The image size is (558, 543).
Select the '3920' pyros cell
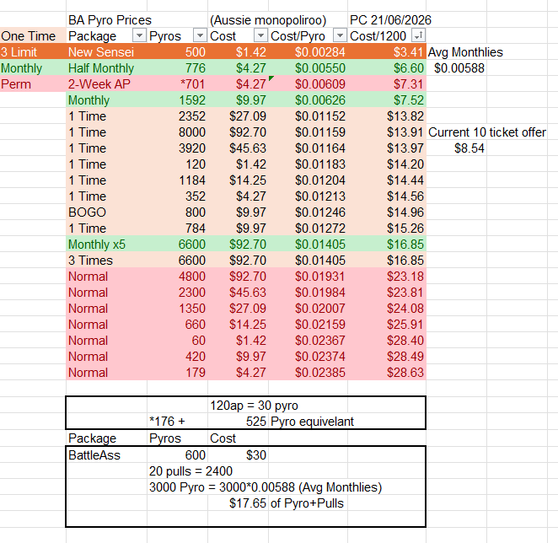tap(177, 148)
